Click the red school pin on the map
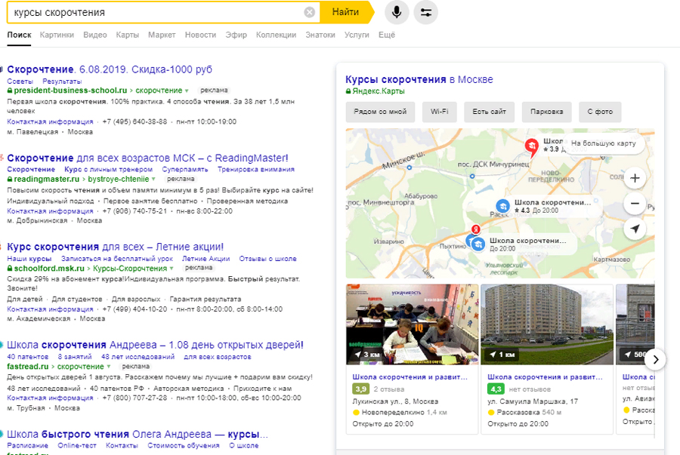Viewport: 680px width, 455px height. 531,146
